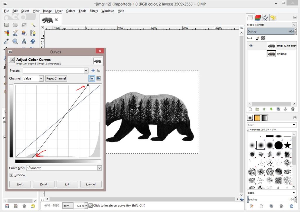Open the Tools menu
This screenshot has height=212, width=300.
pyautogui.click(x=82, y=11)
